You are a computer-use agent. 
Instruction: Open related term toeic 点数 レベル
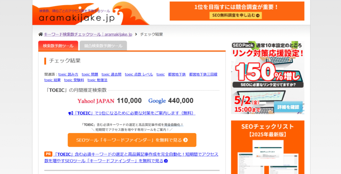tap(139, 74)
